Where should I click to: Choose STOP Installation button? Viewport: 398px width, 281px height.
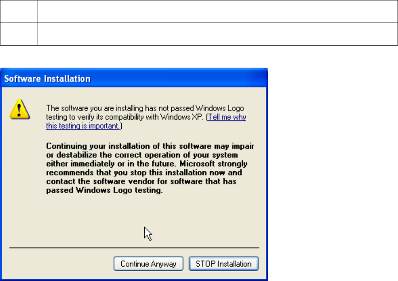(x=224, y=264)
